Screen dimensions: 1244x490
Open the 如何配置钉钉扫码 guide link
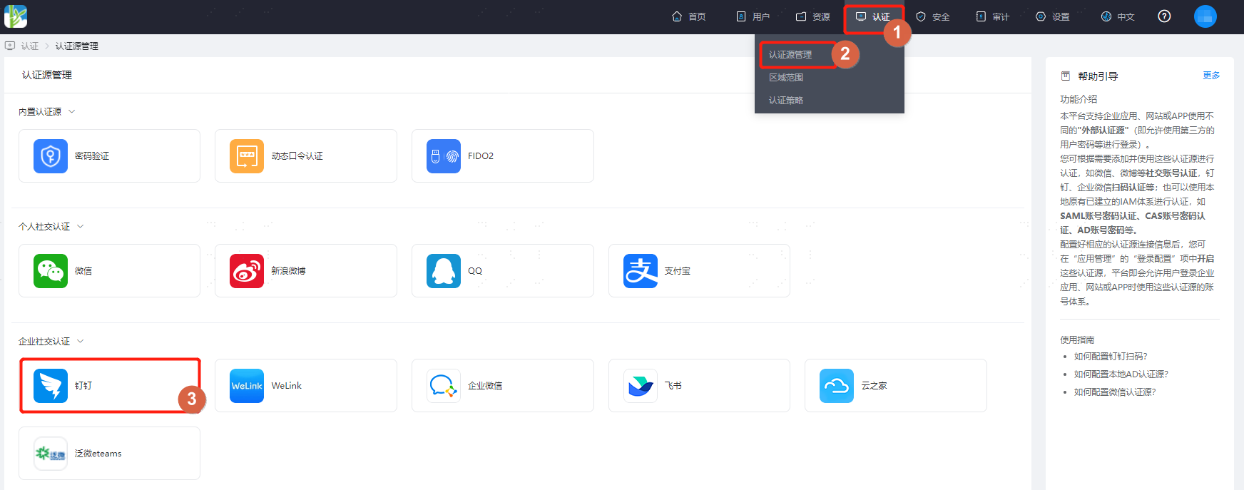[1111, 357]
